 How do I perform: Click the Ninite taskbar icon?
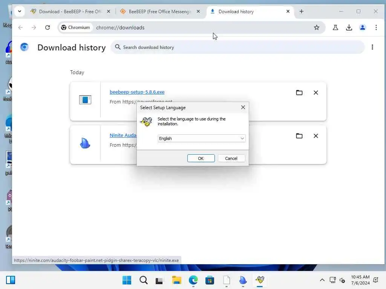pyautogui.click(x=243, y=280)
